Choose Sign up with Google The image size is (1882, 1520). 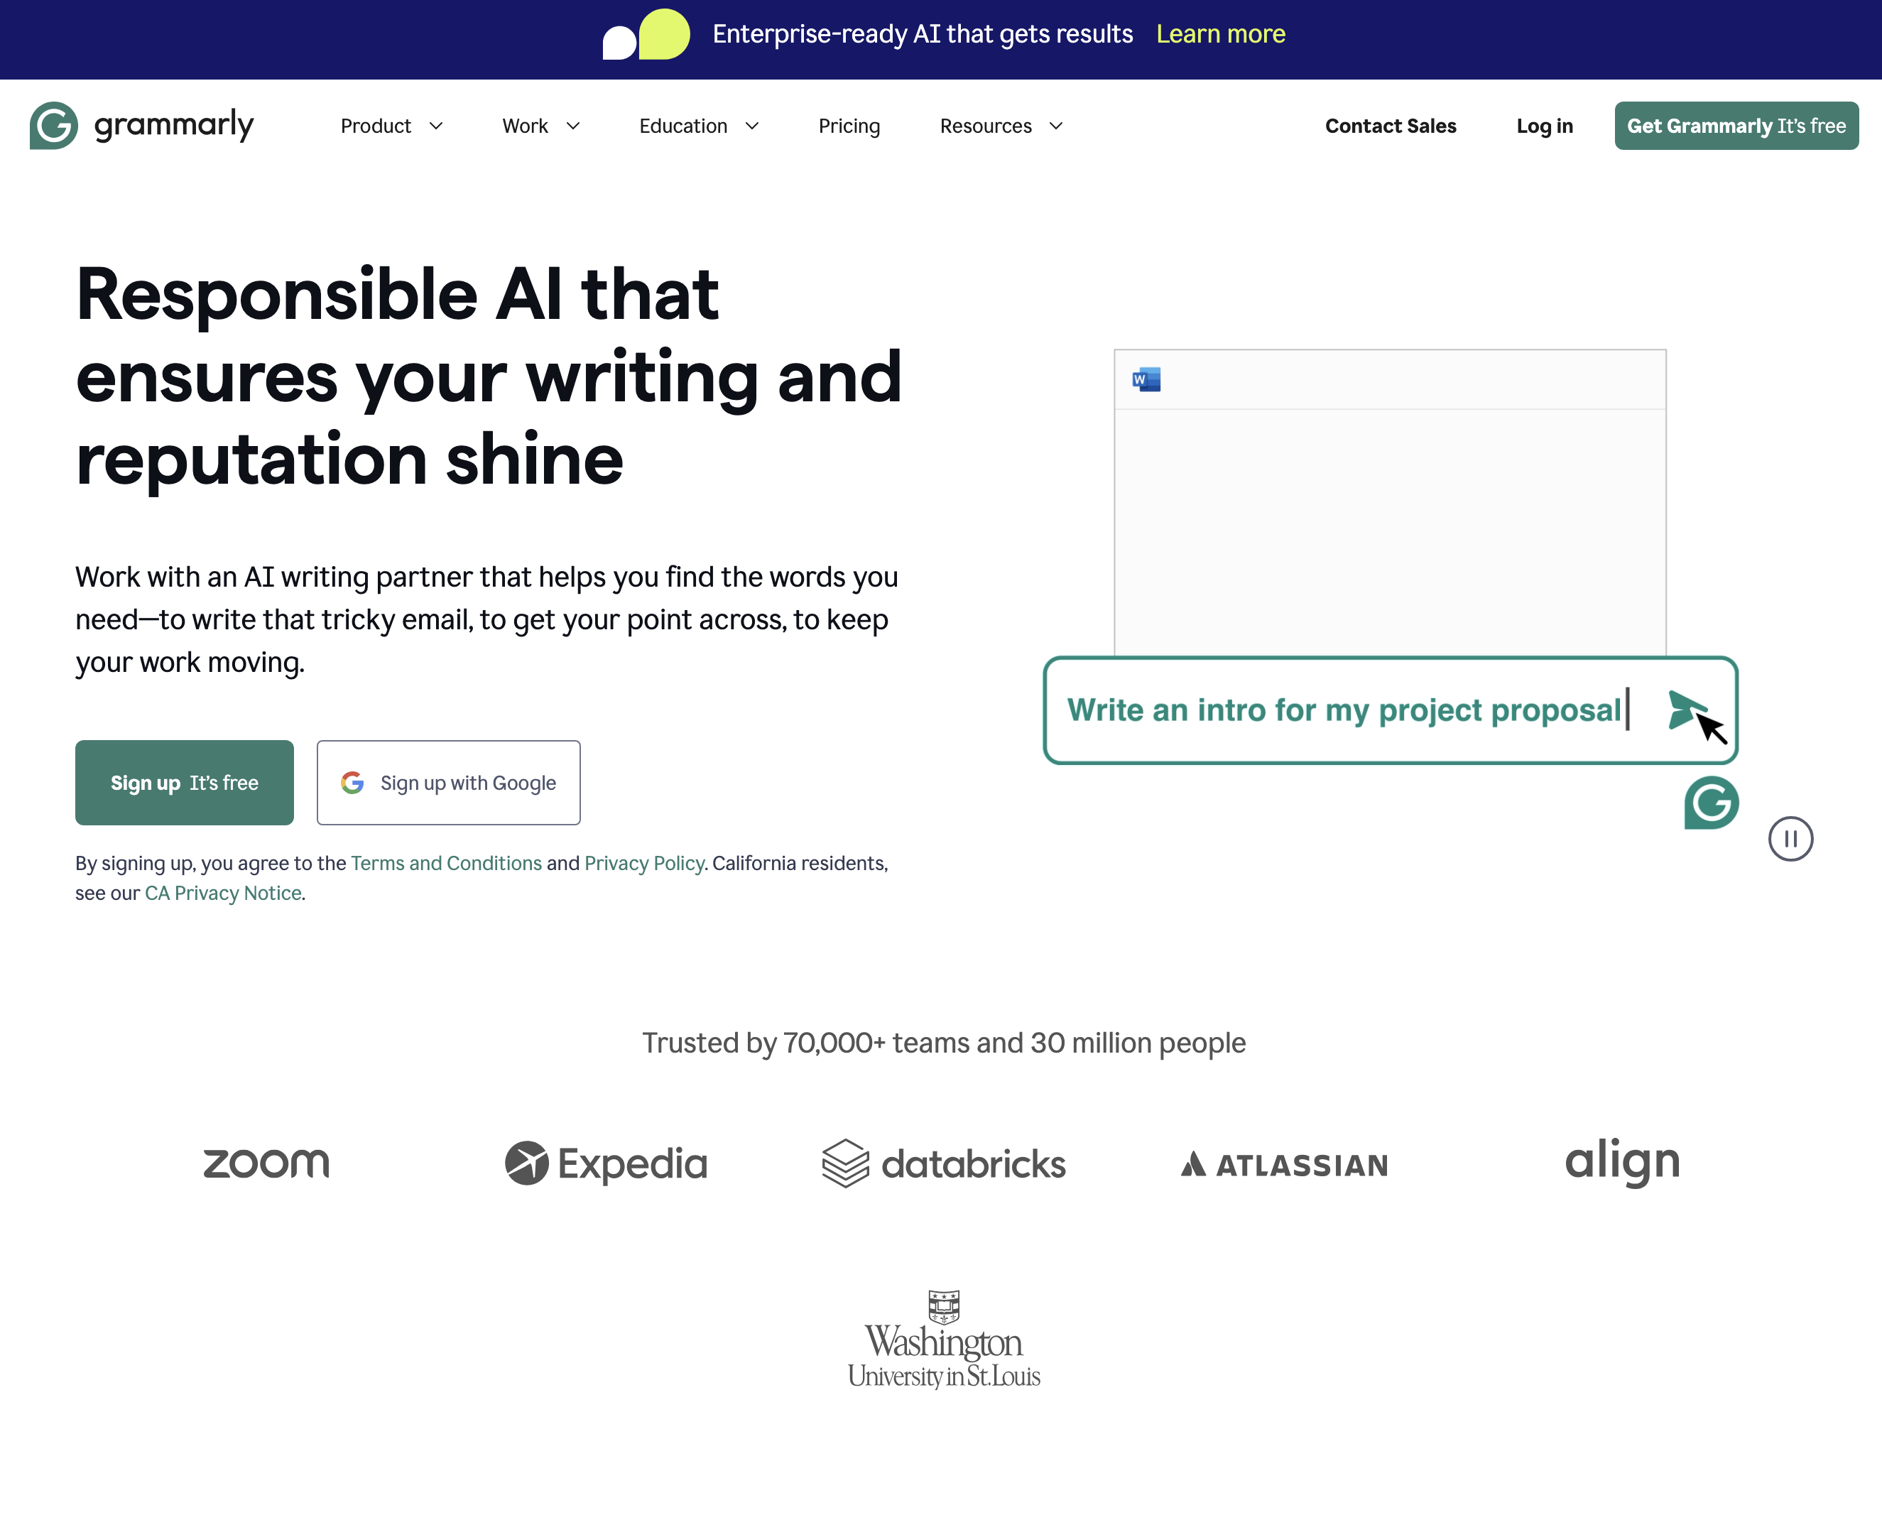[x=448, y=782]
